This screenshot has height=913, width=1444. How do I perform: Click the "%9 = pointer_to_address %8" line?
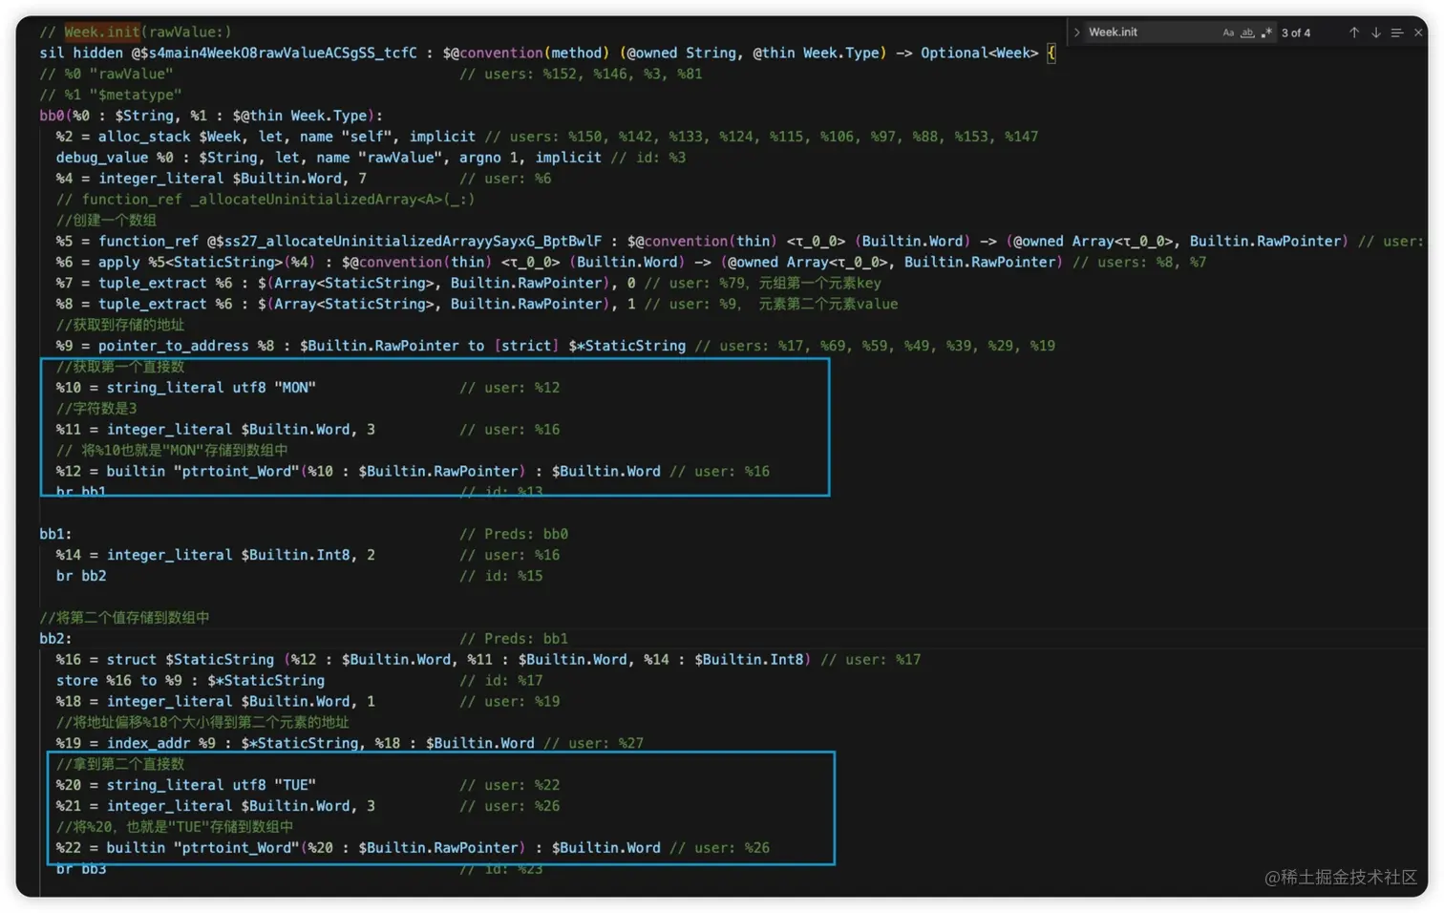point(555,346)
